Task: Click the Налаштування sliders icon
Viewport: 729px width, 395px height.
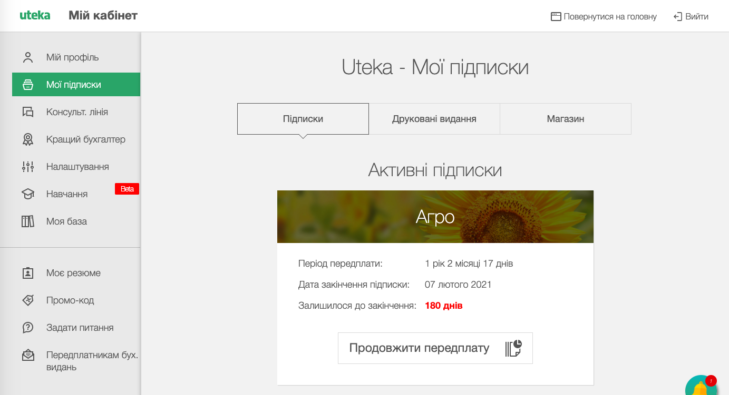Action: tap(28, 167)
